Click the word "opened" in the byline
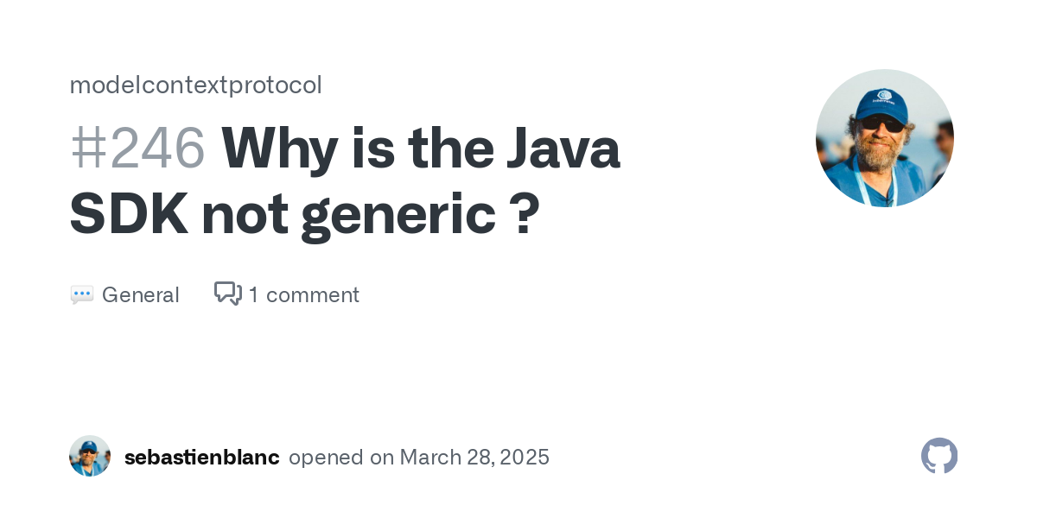 327,458
